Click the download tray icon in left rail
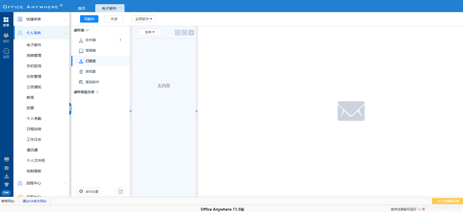The width and height of the screenshot is (463, 212). tap(7, 176)
